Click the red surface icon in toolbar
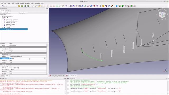The width and height of the screenshot is (169, 95). [94, 6]
